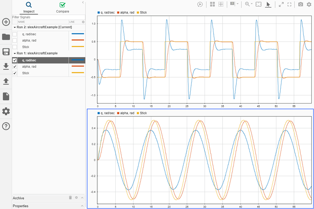Select Run 1 Stick signal name
This screenshot has width=314, height=209.
coord(26,73)
